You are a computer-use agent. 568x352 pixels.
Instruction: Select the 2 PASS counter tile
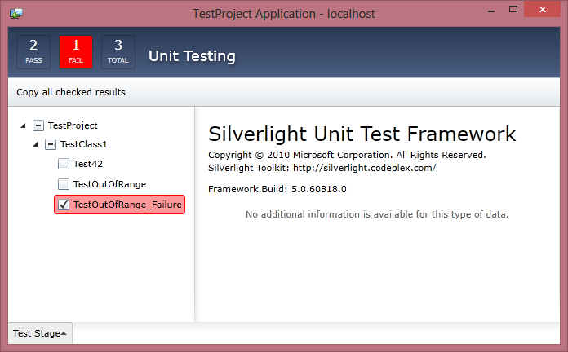click(33, 52)
